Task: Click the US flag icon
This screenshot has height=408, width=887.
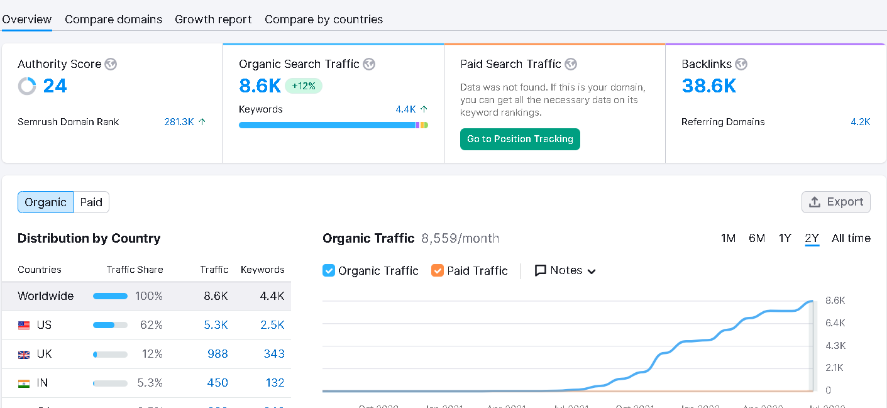Action: (24, 326)
